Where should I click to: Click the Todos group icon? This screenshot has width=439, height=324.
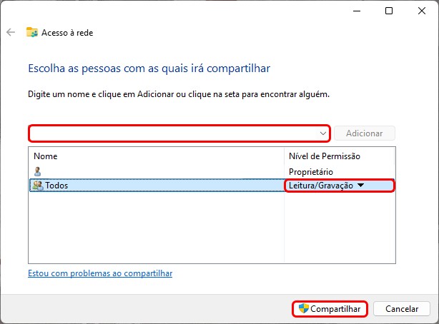point(37,186)
